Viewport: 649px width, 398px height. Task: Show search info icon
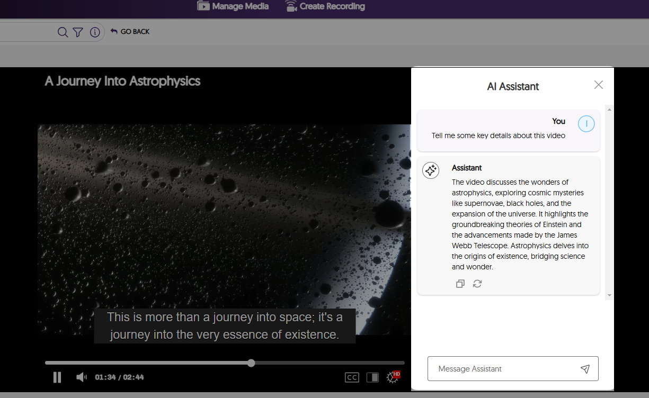pyautogui.click(x=95, y=32)
